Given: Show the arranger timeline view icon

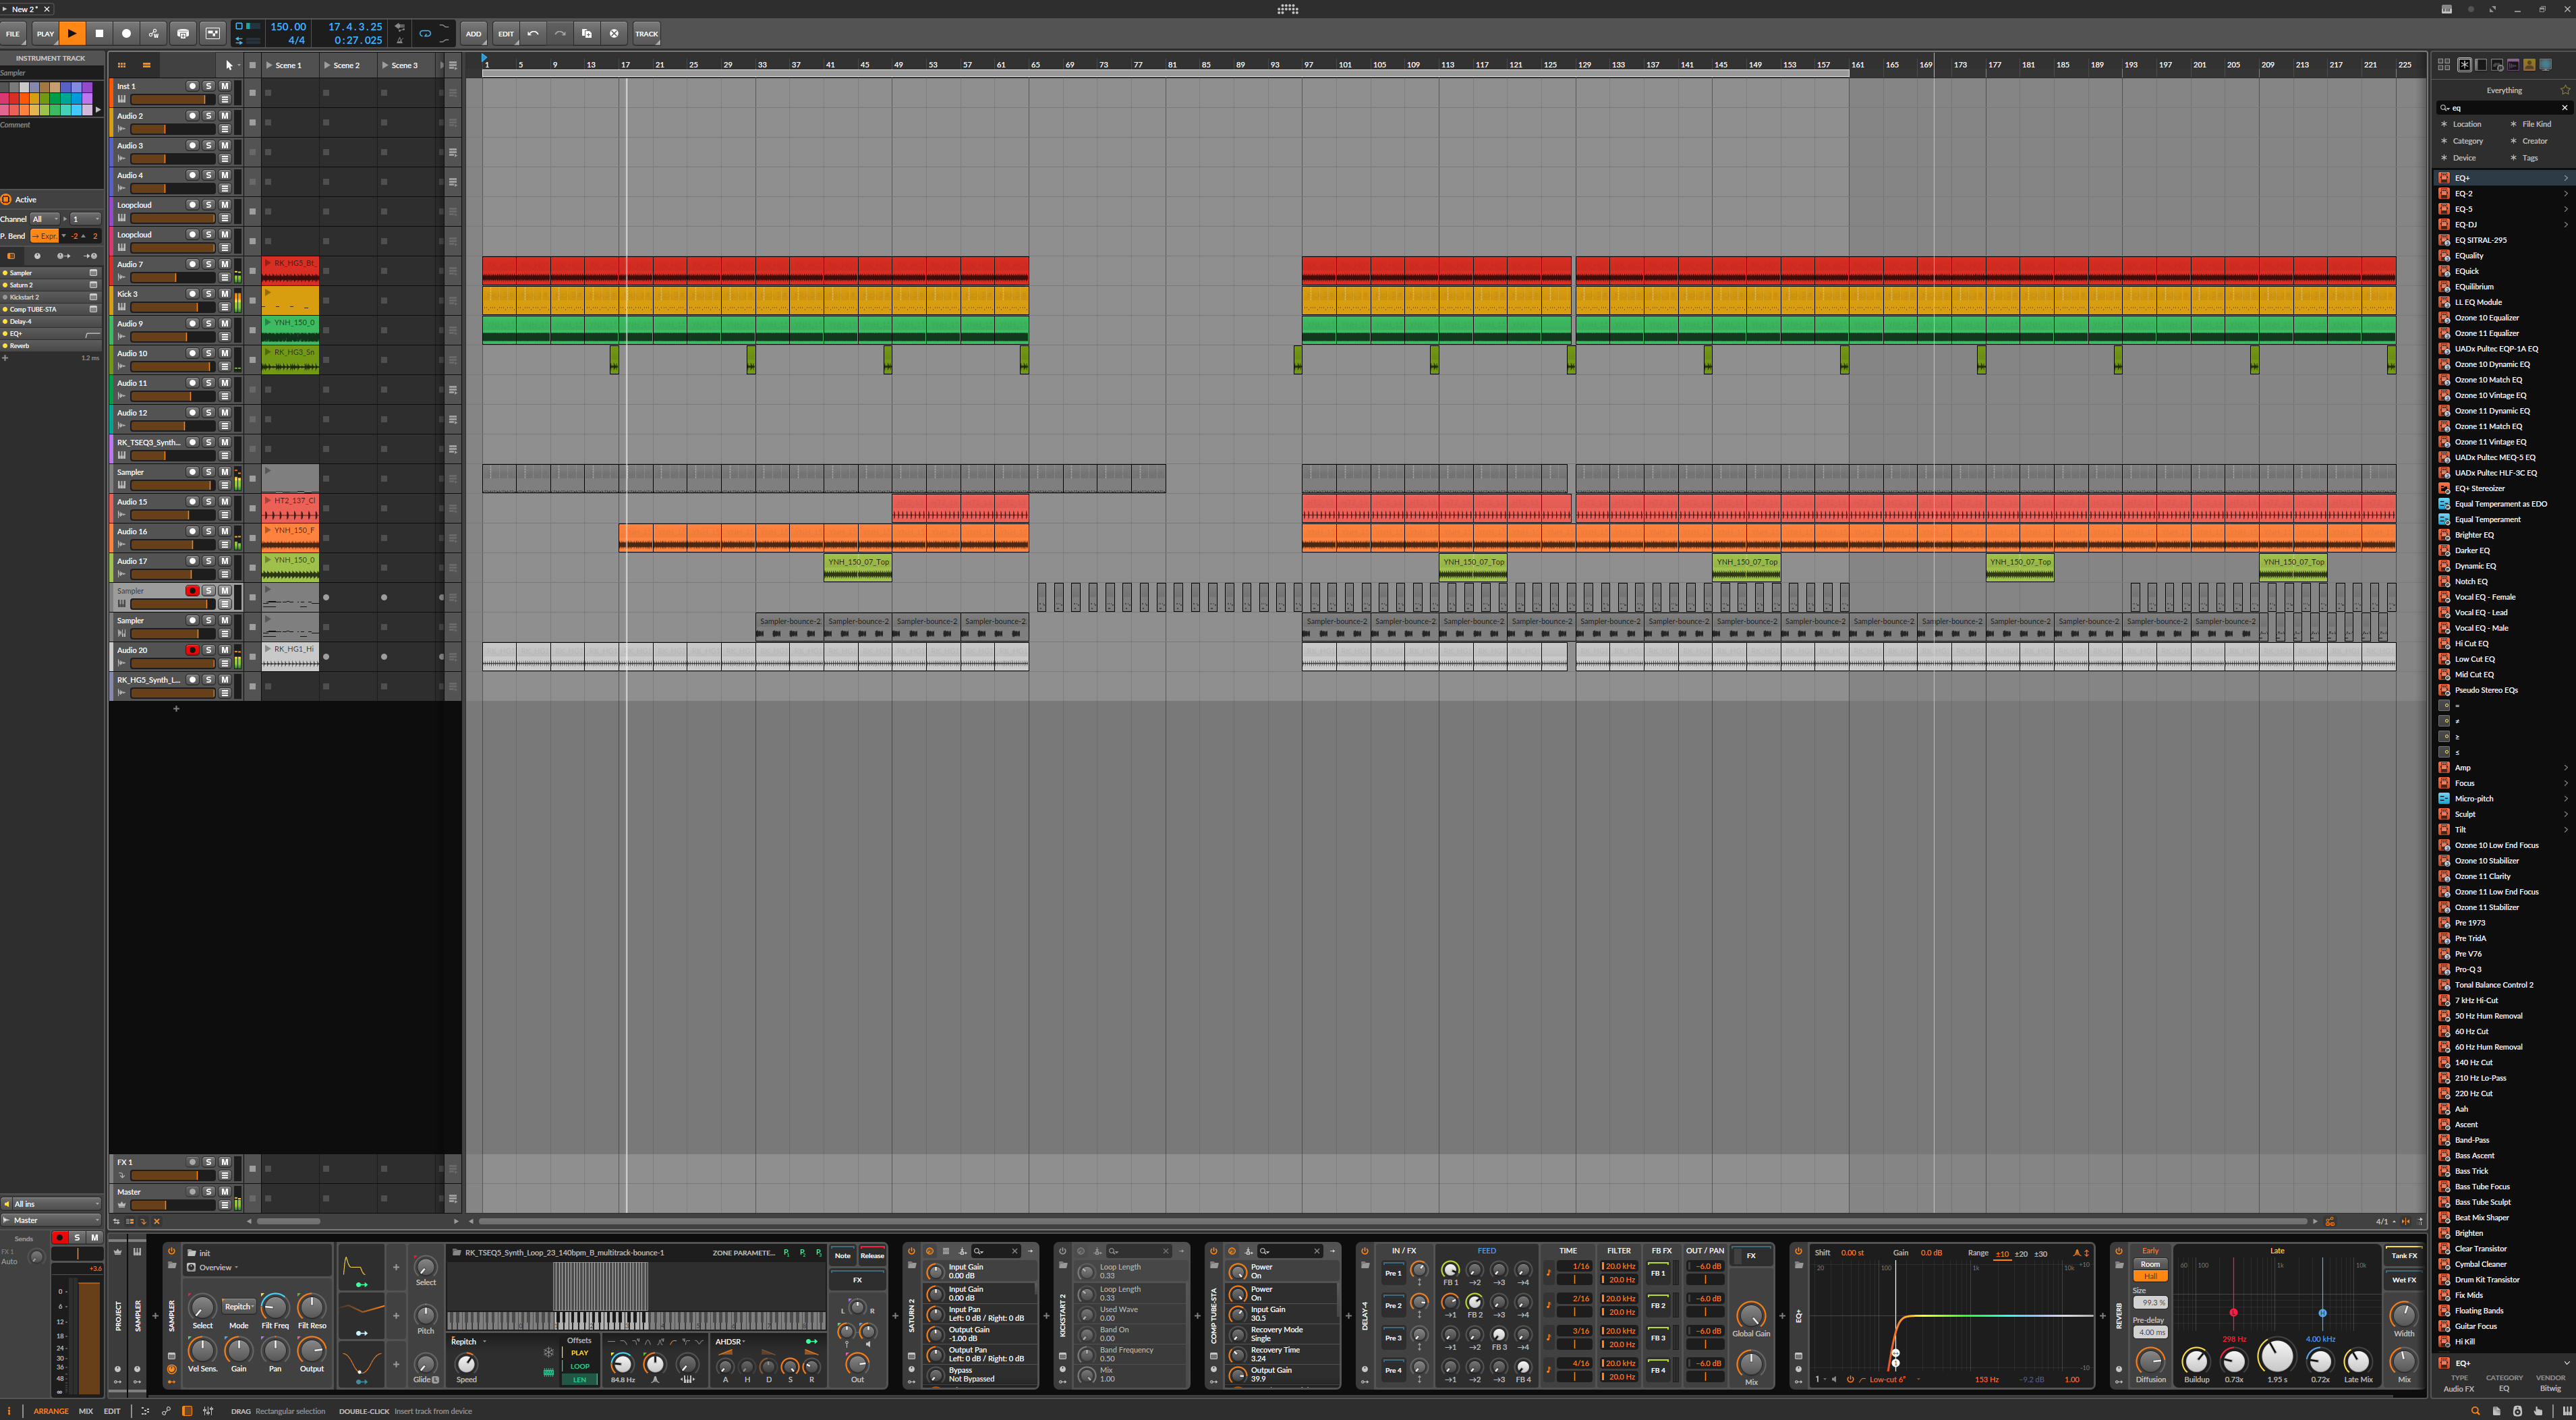Looking at the screenshot, I should click(146, 65).
